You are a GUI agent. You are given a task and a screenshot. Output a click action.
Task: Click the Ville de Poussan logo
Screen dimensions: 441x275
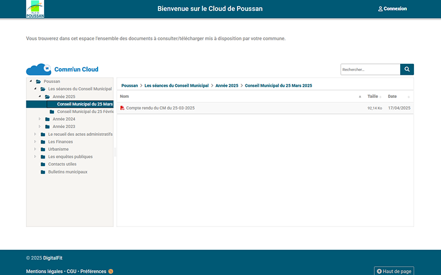click(x=35, y=9)
